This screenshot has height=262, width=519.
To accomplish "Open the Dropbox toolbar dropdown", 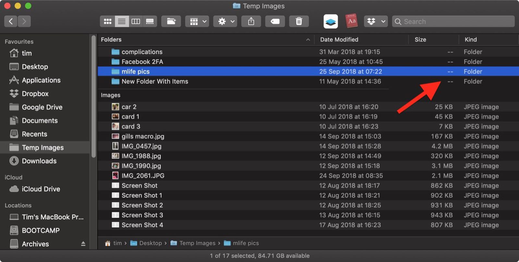I will 376,22.
